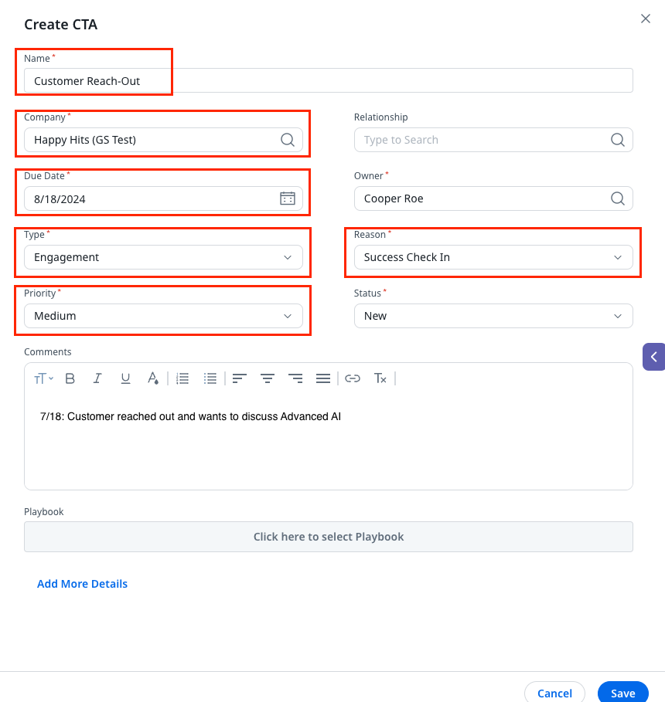Save the new CTA

coord(622,693)
